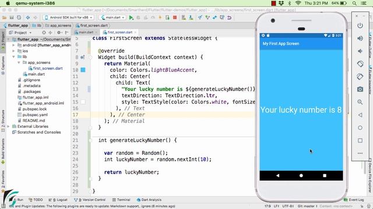Tap the phone's on-screen recents button

[325, 175]
